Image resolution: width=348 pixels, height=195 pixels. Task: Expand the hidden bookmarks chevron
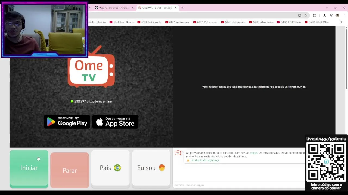[341, 22]
